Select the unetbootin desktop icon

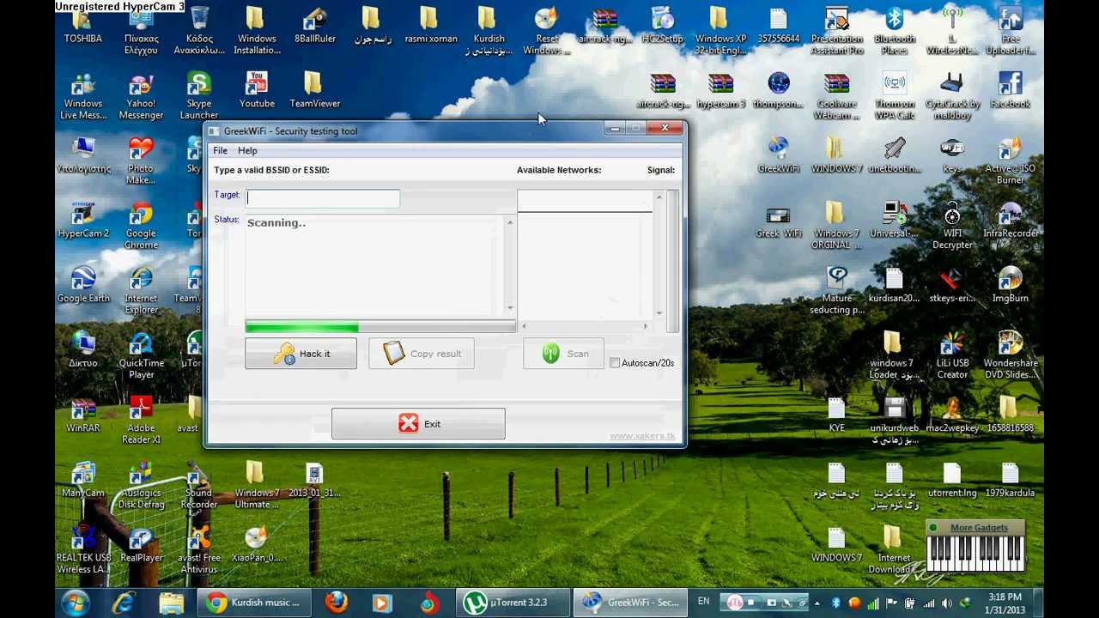894,155
